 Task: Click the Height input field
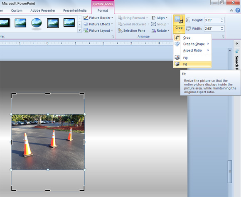pos(212,20)
